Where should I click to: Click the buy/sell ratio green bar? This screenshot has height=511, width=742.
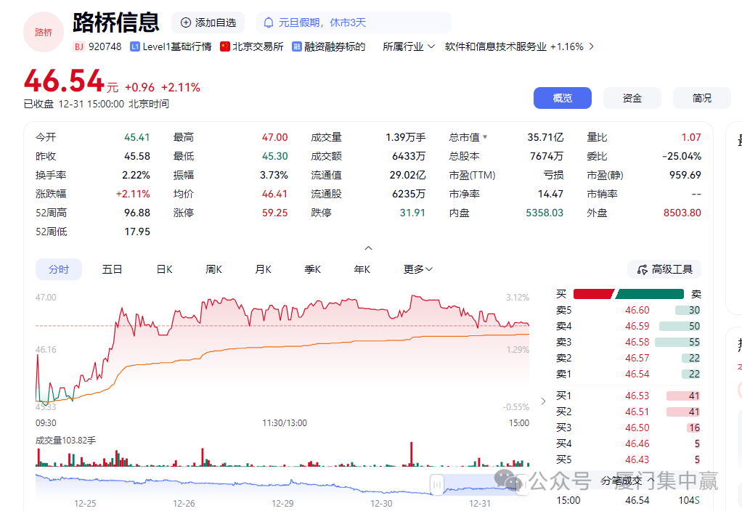tap(650, 294)
